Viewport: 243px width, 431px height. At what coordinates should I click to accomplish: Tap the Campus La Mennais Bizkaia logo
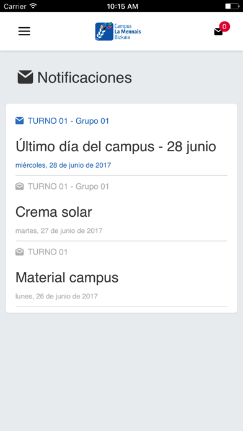(118, 32)
